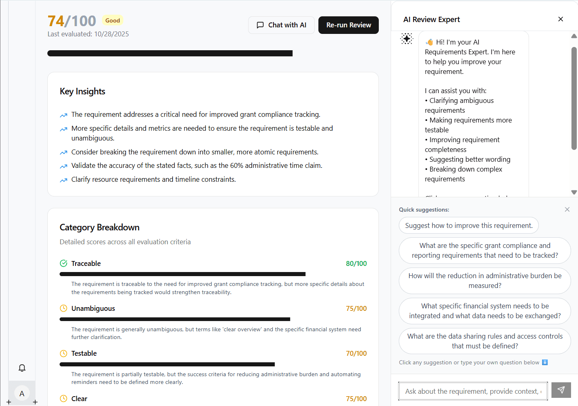Open the user menu via the A avatar
Screen dimensions: 578x406
point(22,393)
